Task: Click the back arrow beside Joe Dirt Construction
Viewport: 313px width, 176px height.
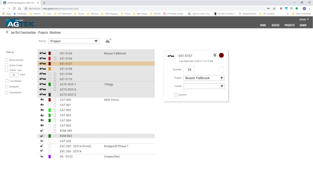Action: [7, 32]
